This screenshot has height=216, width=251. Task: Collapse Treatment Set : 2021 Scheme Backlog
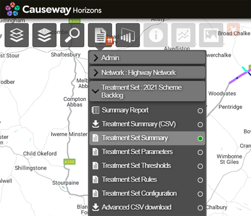click(x=147, y=91)
